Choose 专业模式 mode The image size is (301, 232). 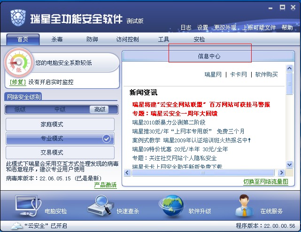60,139
